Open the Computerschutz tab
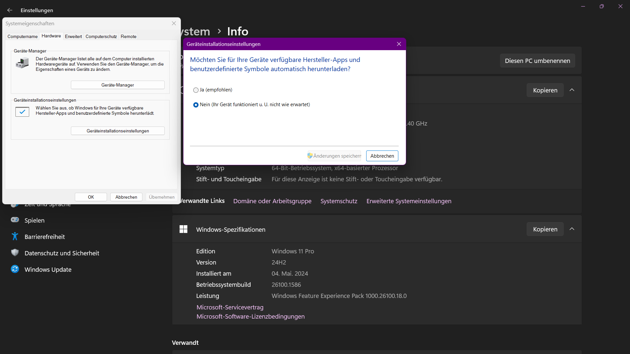This screenshot has height=354, width=630. coord(101,36)
